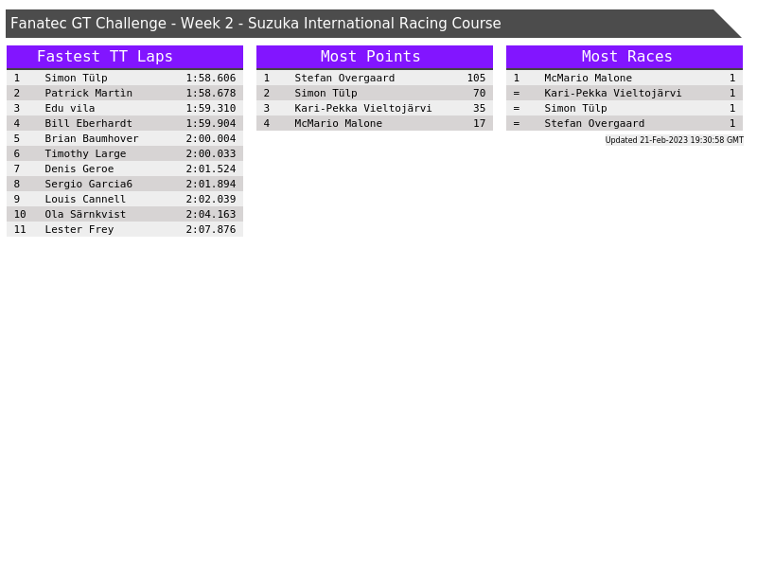Viewport: 757px width, 568px height.
Task: Select Simon Tülp in Fastest TT Laps
Action: (x=76, y=78)
